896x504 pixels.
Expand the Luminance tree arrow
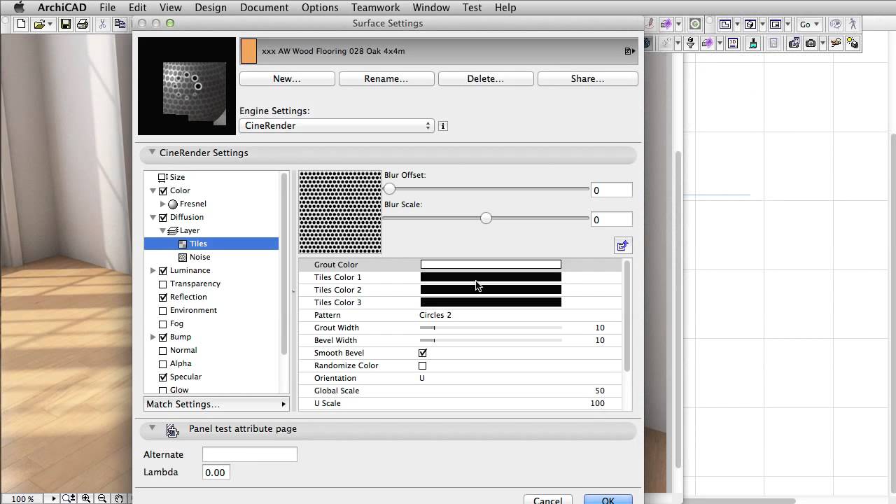click(153, 270)
